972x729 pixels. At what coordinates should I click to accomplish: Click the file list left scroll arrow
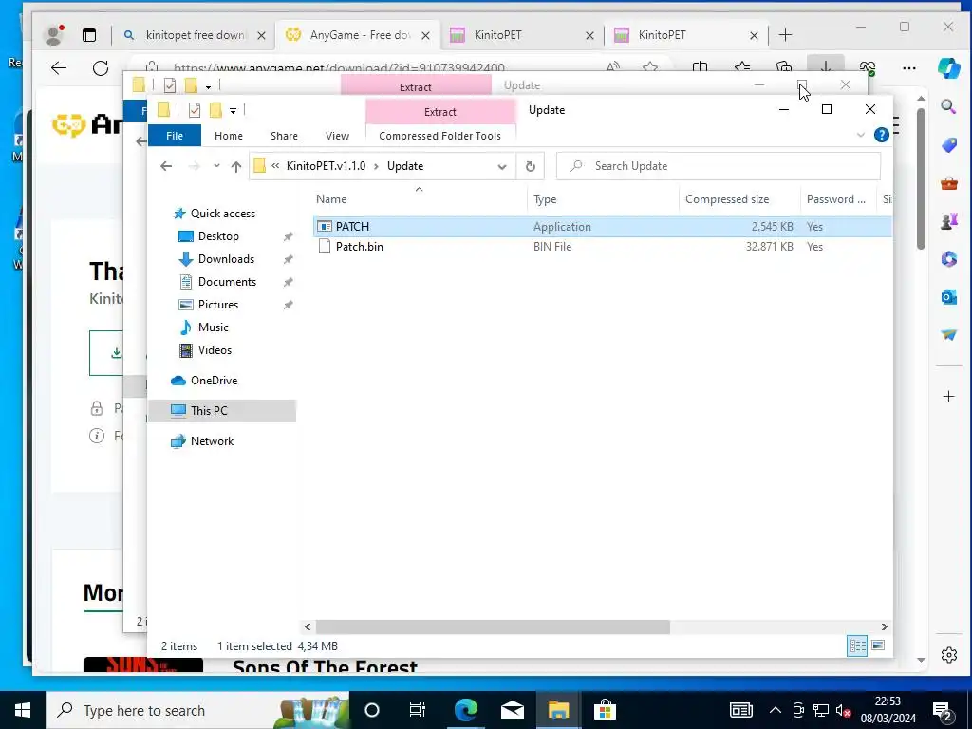(x=308, y=627)
